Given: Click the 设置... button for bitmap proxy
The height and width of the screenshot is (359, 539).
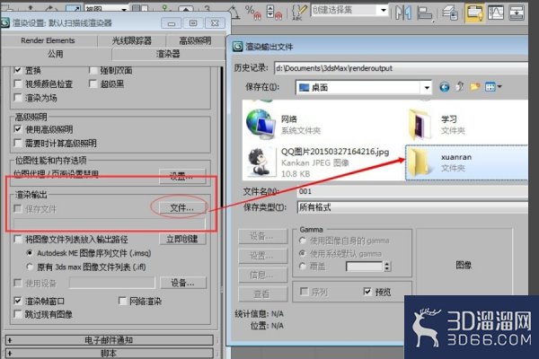Looking at the screenshot, I should tap(182, 176).
